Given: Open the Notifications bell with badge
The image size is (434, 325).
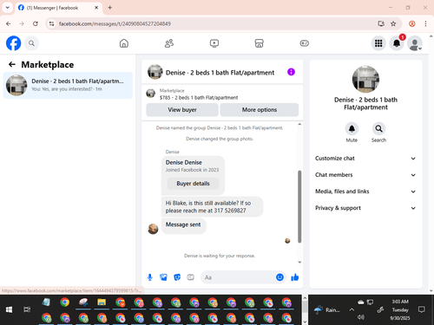Looking at the screenshot, I should pyautogui.click(x=397, y=43).
